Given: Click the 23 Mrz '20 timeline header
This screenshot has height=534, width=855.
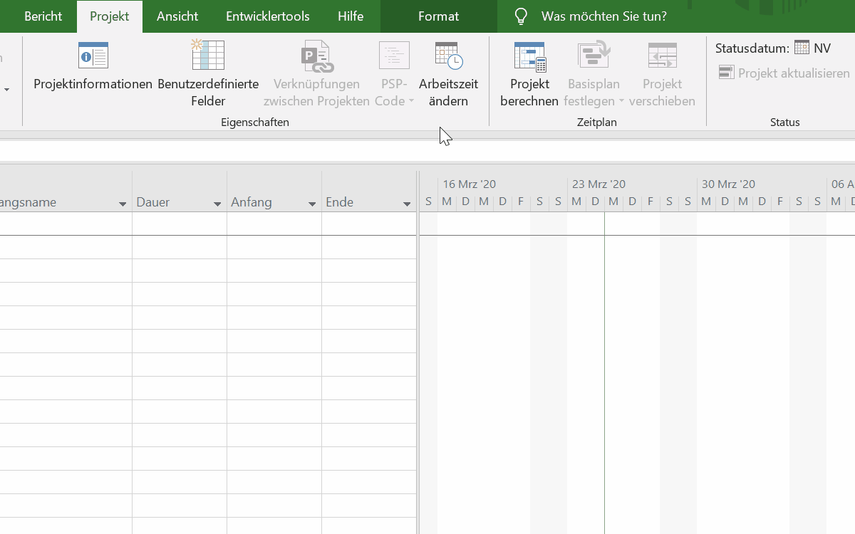Looking at the screenshot, I should [x=598, y=184].
